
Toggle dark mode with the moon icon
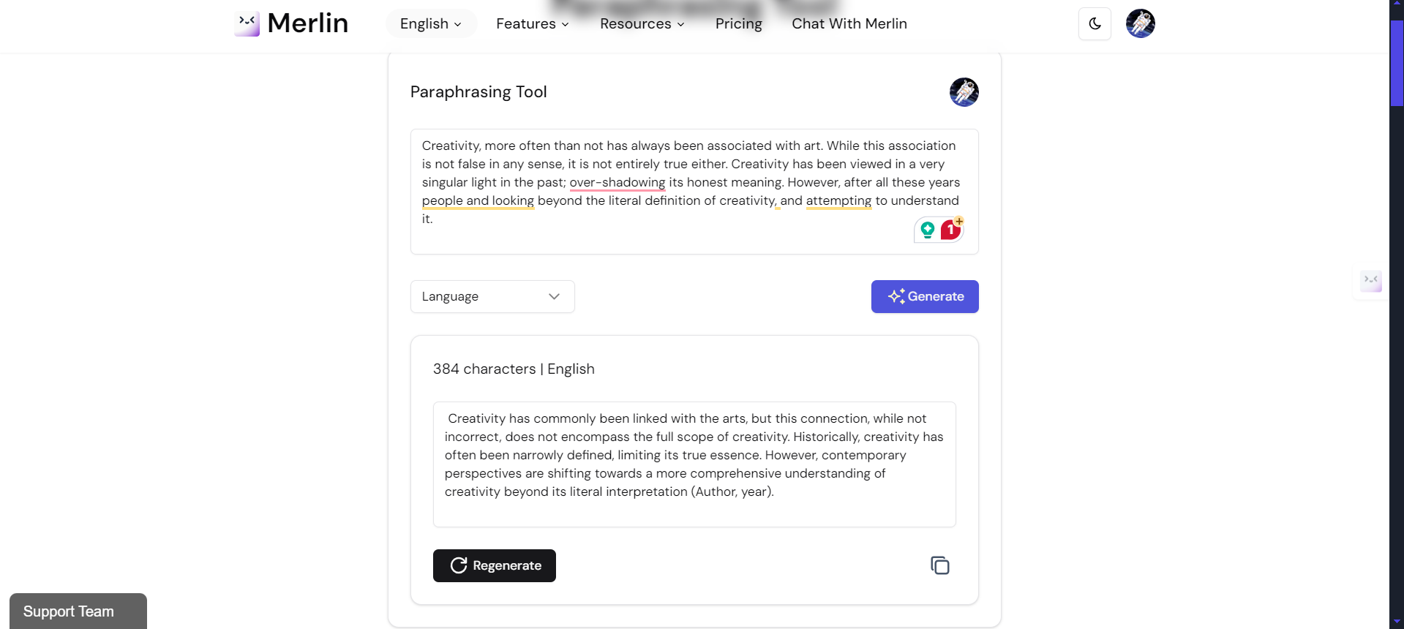click(x=1094, y=23)
